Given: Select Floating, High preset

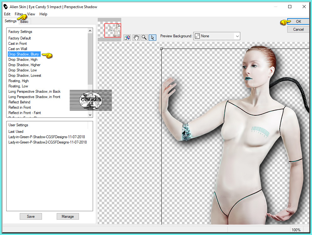Looking at the screenshot, I should (18, 81).
